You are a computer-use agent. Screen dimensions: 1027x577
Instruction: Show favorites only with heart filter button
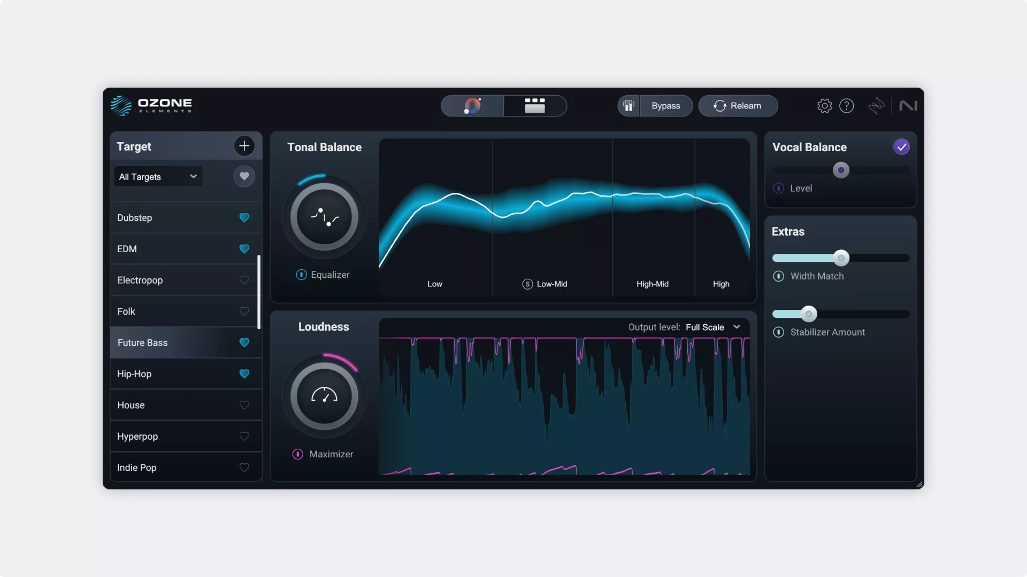[x=244, y=176]
